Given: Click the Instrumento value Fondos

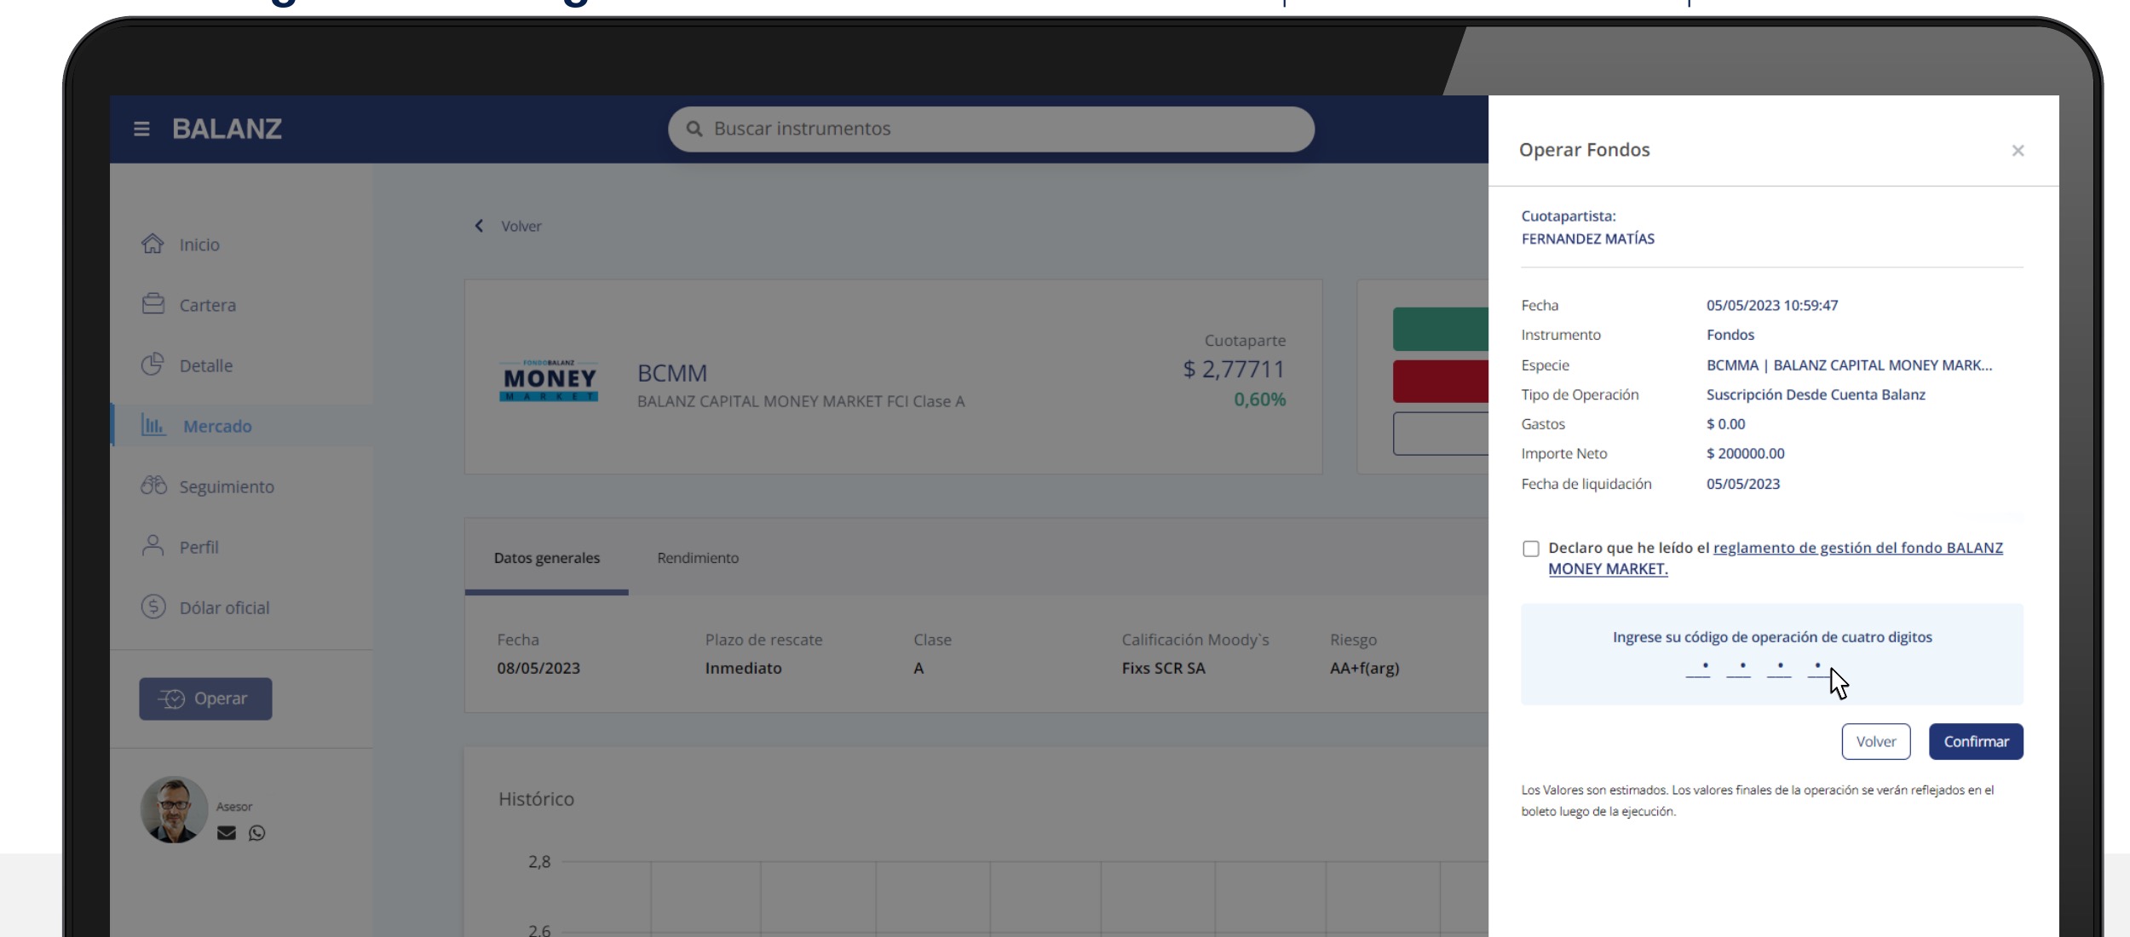Looking at the screenshot, I should click(1730, 336).
